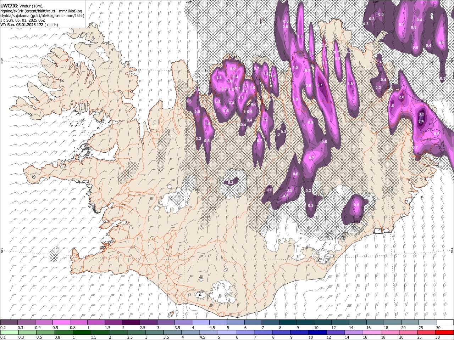Pick the violet swatch right of 12 in lower legend row

point(336,332)
